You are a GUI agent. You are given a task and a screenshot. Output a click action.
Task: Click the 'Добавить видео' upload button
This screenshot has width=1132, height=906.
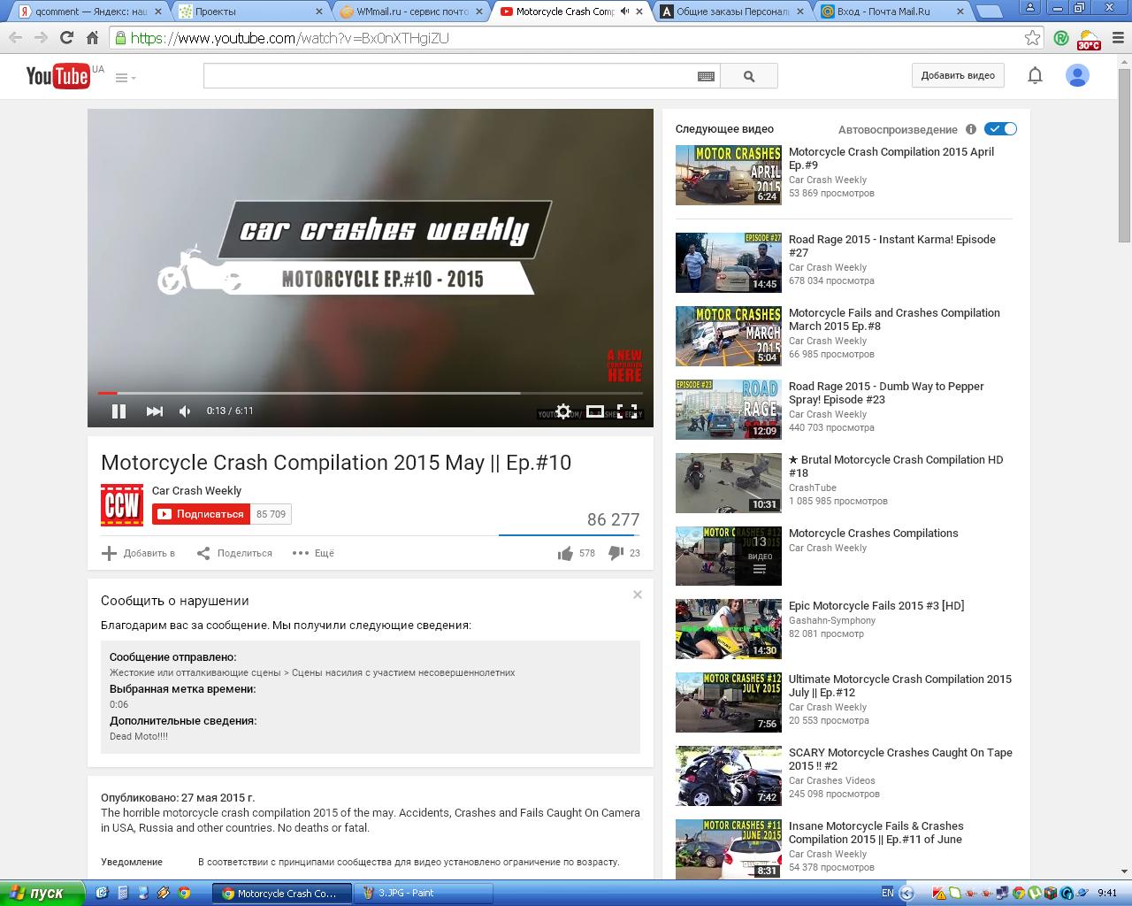(958, 75)
